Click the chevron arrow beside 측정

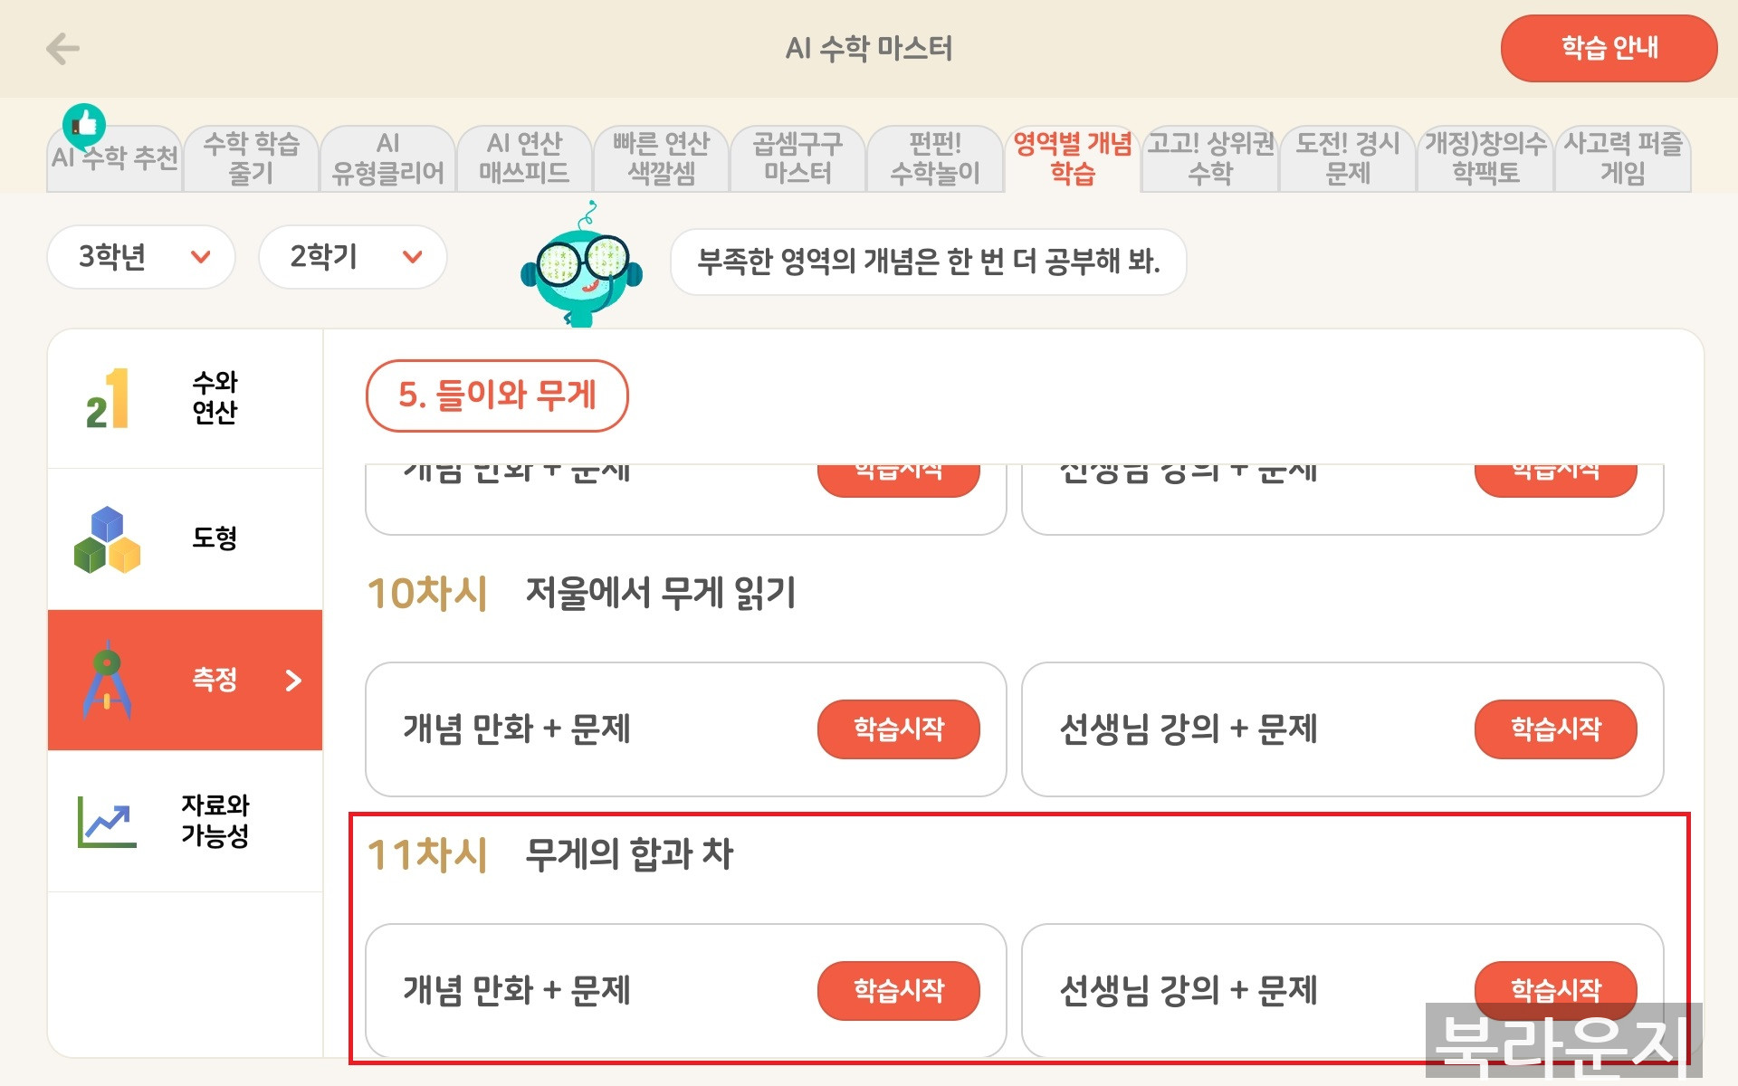[x=293, y=681]
